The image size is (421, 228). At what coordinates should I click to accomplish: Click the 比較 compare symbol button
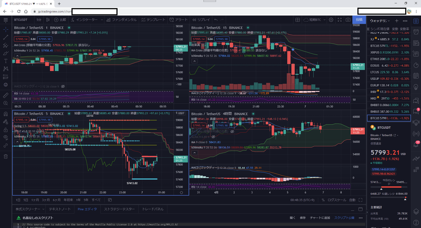click(60, 20)
